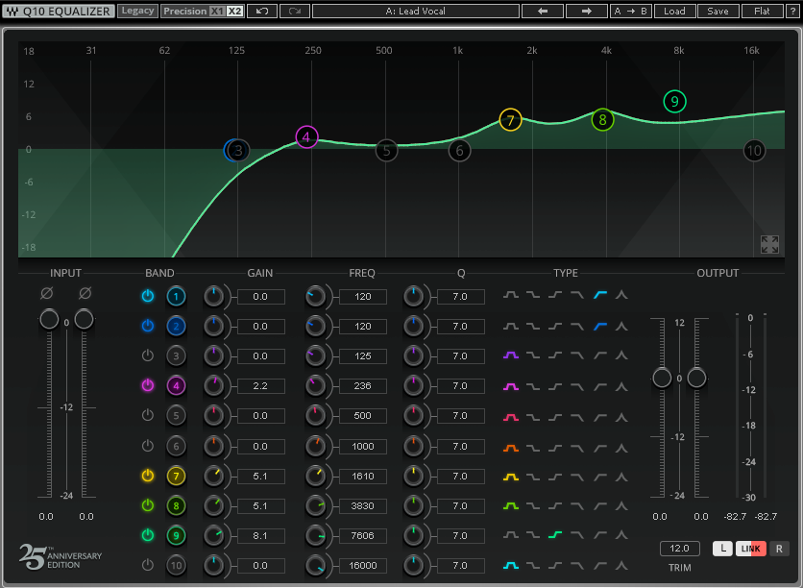Image resolution: width=803 pixels, height=588 pixels.
Task: Copy setup with A → B button
Action: coord(630,11)
